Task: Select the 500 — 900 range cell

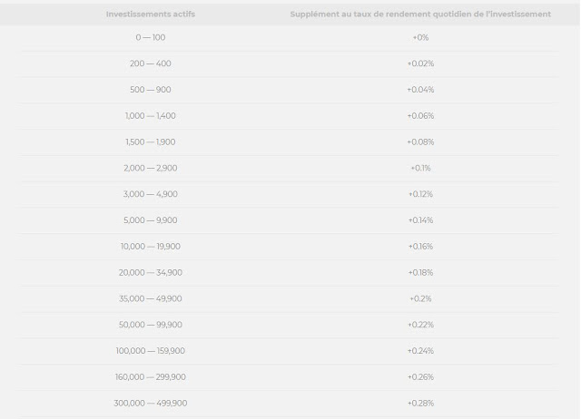Action: [151, 90]
